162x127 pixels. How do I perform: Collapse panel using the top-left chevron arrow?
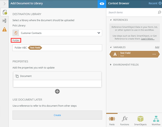4,3
